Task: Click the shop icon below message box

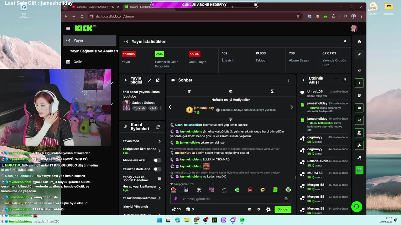Action: 188,209
